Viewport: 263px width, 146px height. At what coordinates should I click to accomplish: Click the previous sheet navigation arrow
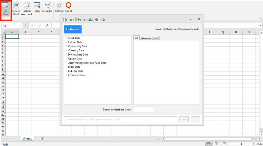6,139
